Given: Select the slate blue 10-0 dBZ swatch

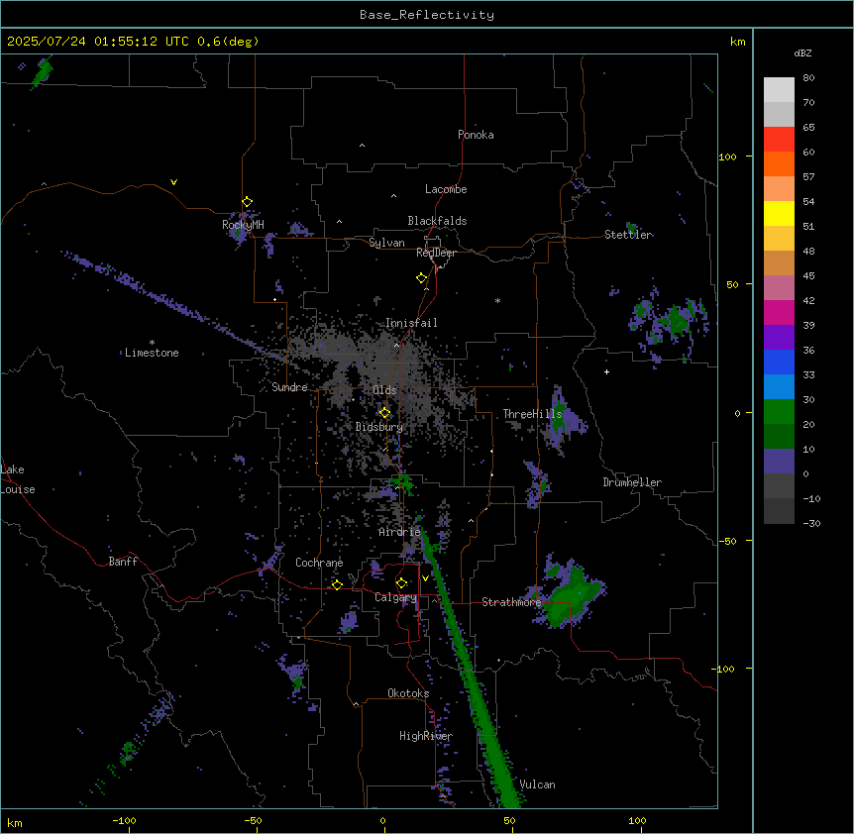Looking at the screenshot, I should coord(779,462).
